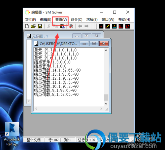Click the line 单元,29,7,1,1,0,1,1,0

pyautogui.click(x=55, y=50)
